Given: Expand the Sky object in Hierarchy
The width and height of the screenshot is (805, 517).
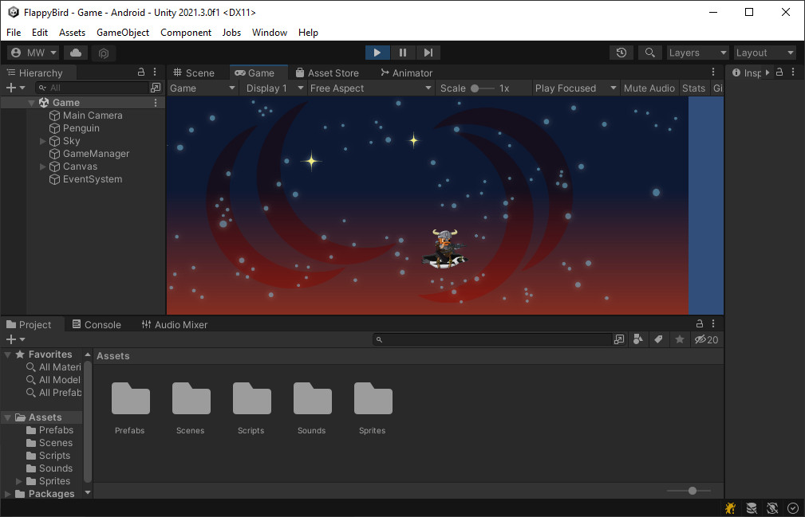Looking at the screenshot, I should (x=43, y=141).
